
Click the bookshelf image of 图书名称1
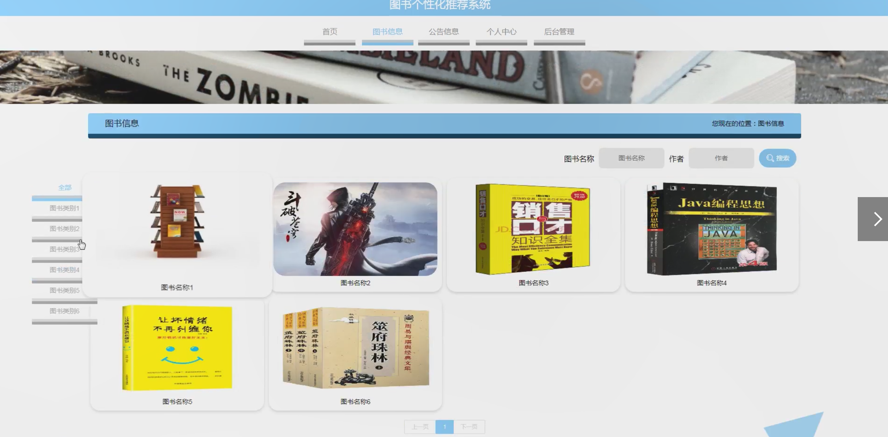click(x=177, y=222)
